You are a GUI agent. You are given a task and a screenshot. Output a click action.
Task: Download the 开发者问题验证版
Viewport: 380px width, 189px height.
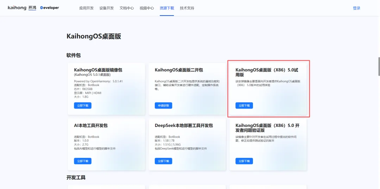244,161
